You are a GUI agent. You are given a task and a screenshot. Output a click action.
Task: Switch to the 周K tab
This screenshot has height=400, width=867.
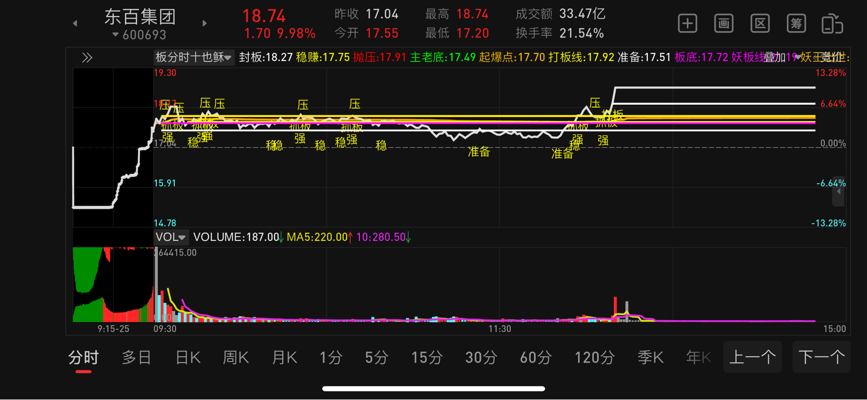pos(236,357)
